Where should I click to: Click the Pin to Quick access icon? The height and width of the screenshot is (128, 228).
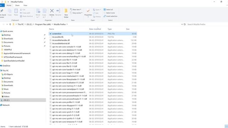(2, 13)
